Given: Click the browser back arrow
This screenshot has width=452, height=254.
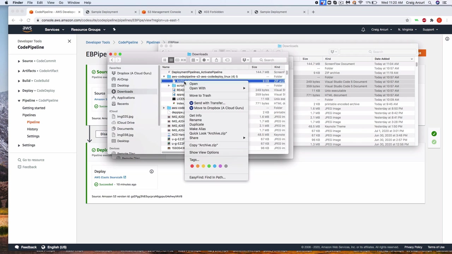Looking at the screenshot, I should (13, 20).
